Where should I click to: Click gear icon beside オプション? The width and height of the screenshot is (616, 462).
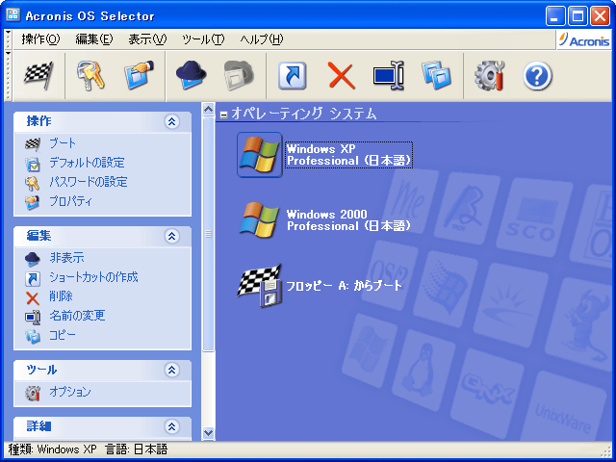coord(33,394)
